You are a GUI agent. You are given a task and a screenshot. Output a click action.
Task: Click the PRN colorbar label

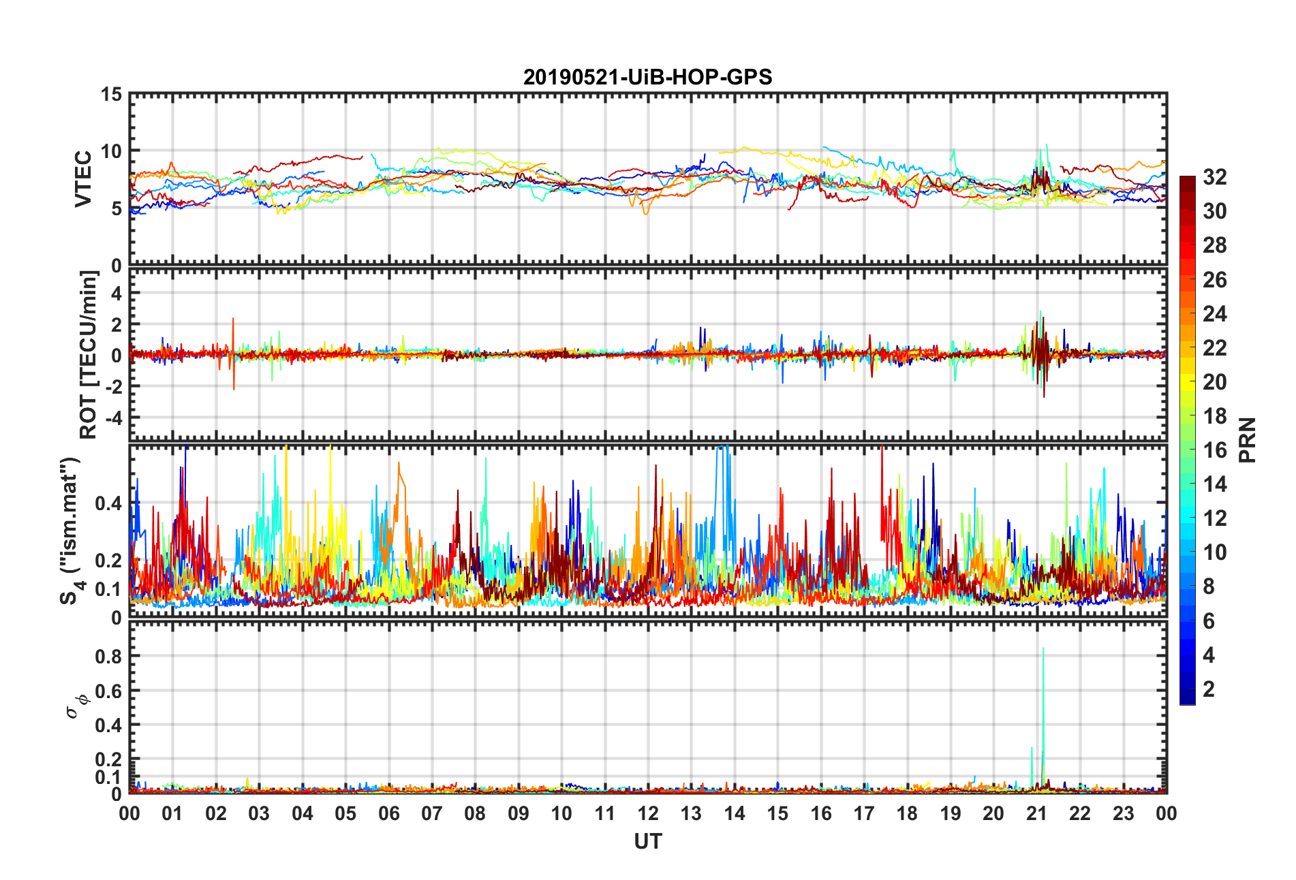coord(1248,440)
